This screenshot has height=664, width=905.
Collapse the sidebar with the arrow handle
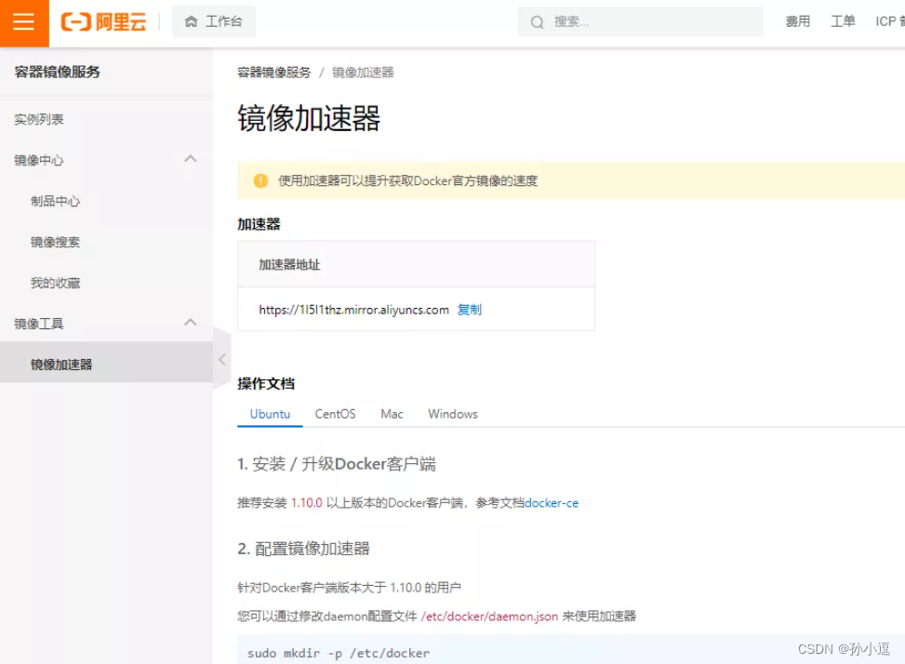point(221,358)
